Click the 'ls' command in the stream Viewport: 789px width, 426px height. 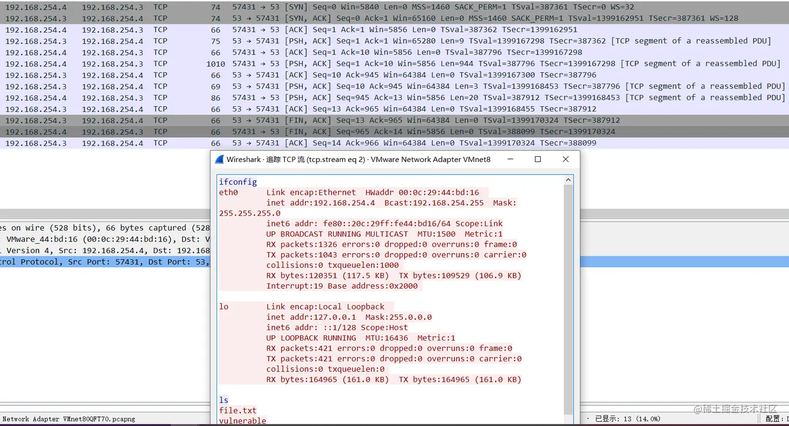(224, 400)
